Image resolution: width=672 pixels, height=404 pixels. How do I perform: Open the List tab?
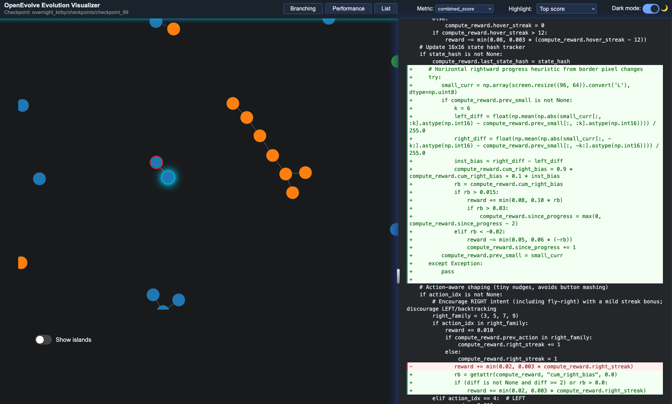[x=386, y=9]
